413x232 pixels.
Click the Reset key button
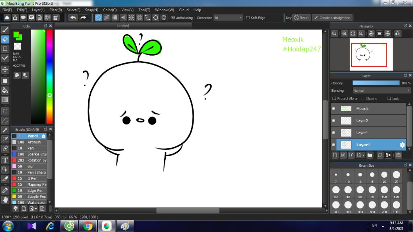click(302, 18)
